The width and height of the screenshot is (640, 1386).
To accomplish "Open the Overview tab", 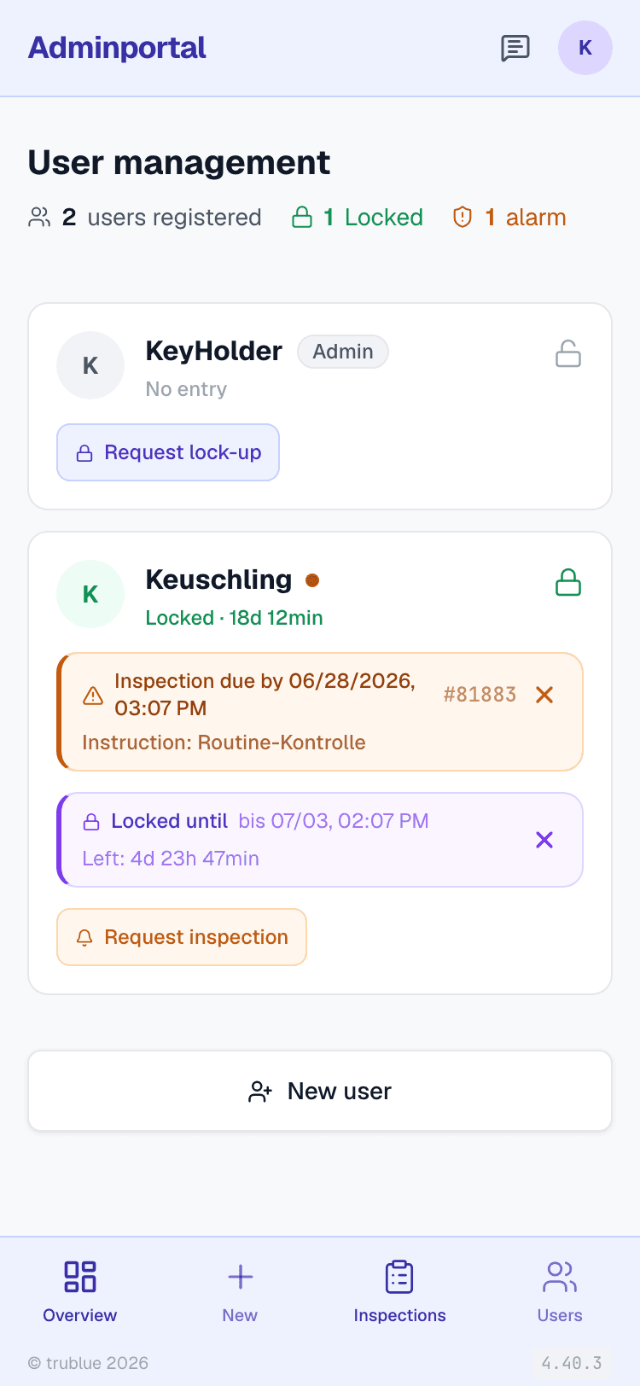I will [80, 1292].
